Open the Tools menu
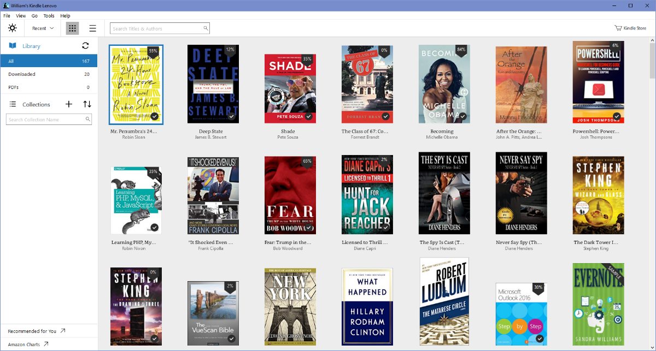This screenshot has width=656, height=351. [x=49, y=16]
